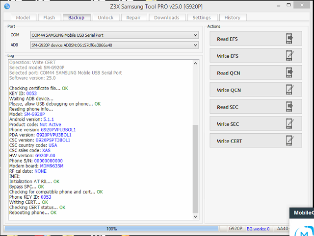Click the Read EFS export icon
This screenshot has height=236, width=314.
click(289, 38)
